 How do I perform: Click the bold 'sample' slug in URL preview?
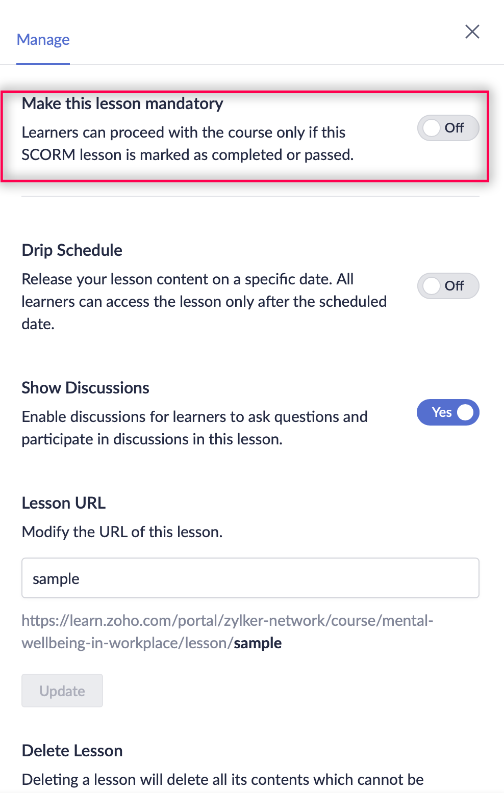[258, 643]
